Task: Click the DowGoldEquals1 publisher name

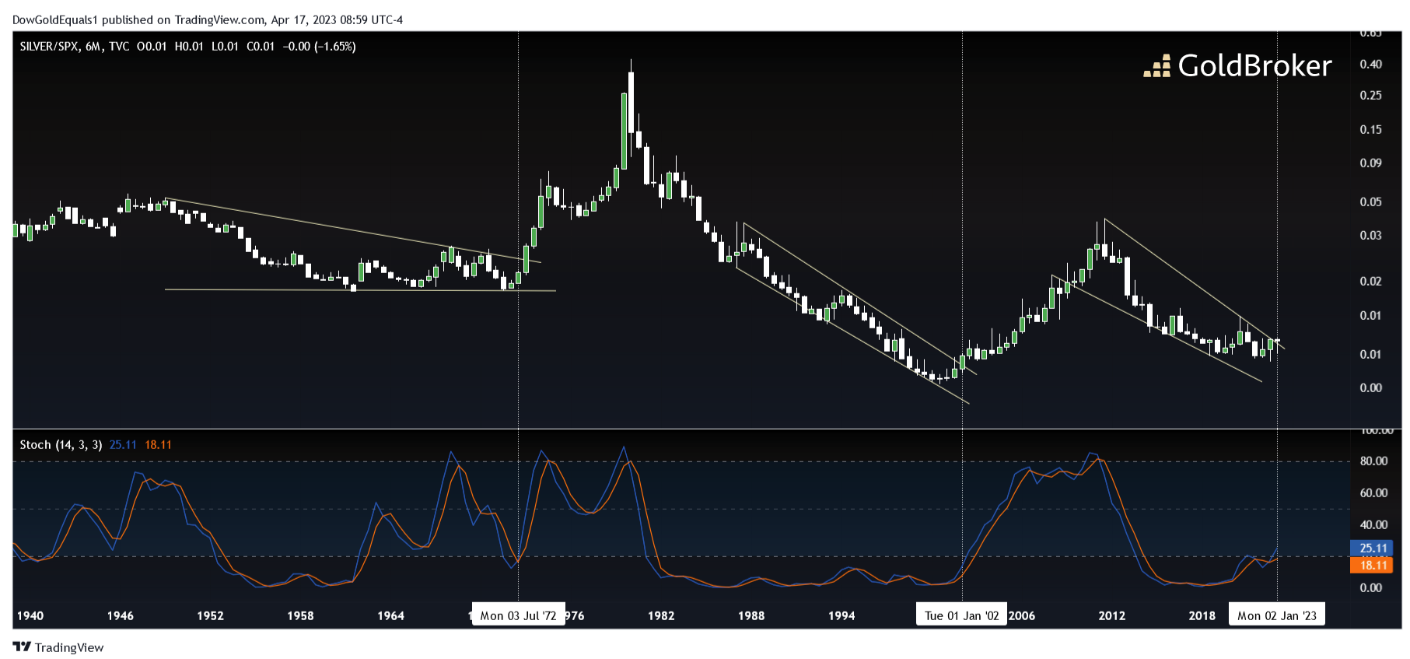Action: (54, 19)
